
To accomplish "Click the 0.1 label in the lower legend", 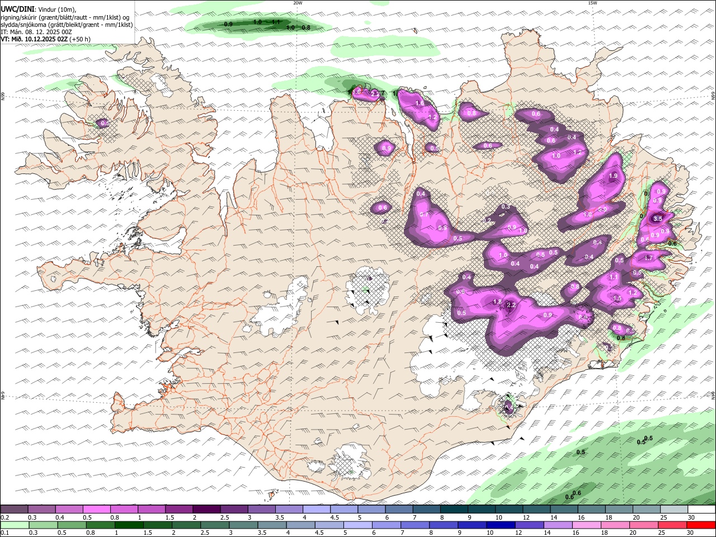I will point(4,533).
